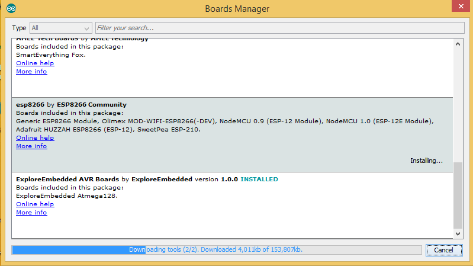The image size is (473, 266).
Task: Close the Boards Manager window
Action: [461, 6]
